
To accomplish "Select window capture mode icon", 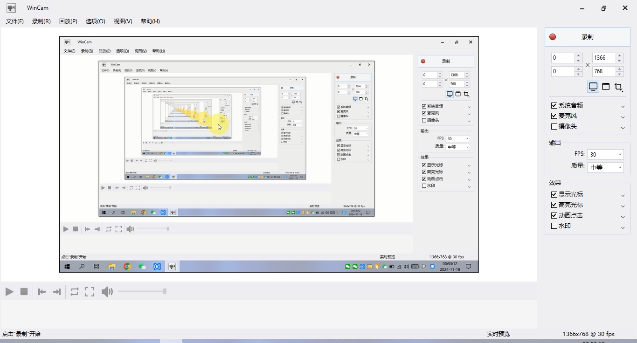I will tap(606, 87).
